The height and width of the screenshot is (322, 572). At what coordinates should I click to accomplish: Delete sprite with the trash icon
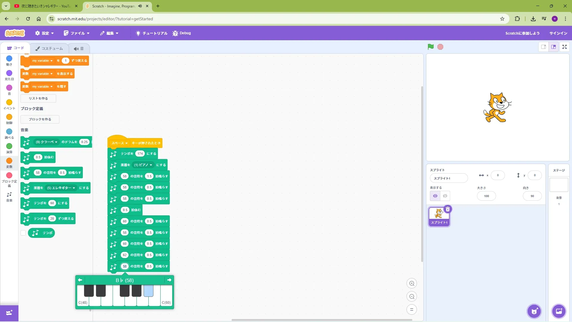[447, 209]
